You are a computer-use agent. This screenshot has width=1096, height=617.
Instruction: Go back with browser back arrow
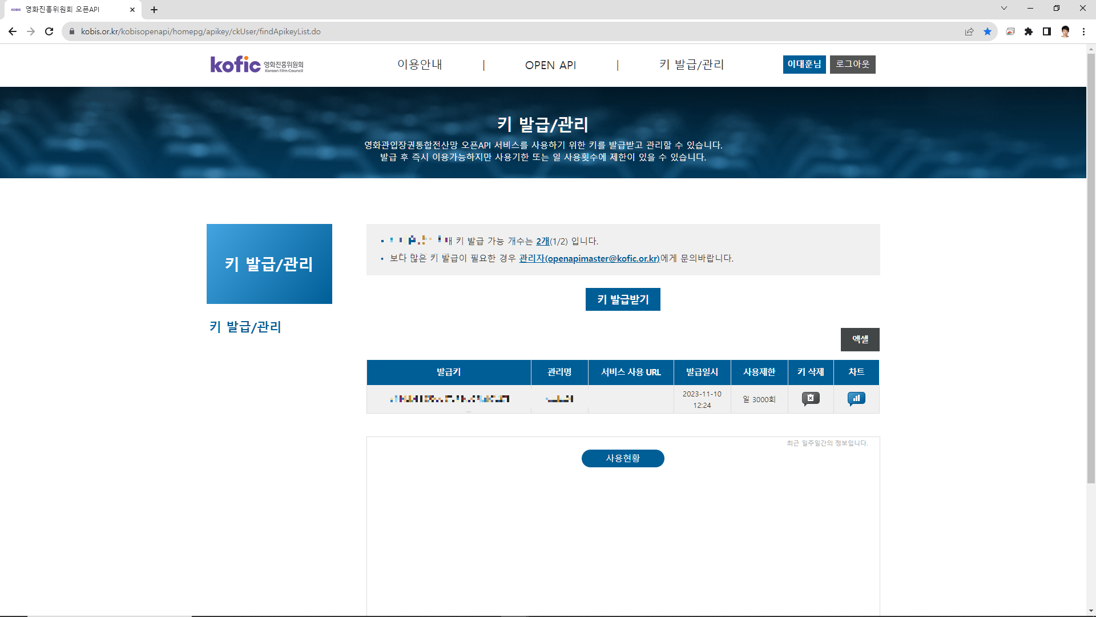point(13,31)
